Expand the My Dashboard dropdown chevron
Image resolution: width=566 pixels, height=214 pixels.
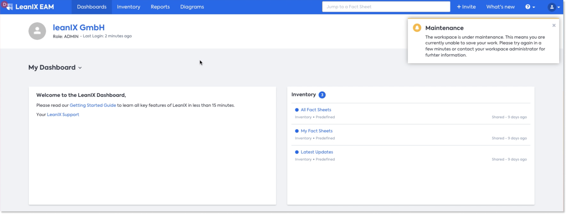(80, 68)
